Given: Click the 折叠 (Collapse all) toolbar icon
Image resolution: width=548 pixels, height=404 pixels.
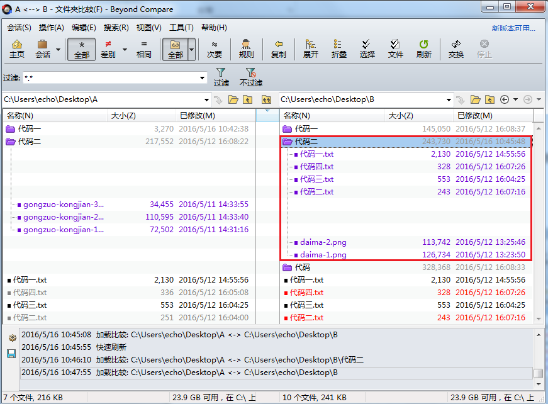Looking at the screenshot, I should [x=339, y=48].
